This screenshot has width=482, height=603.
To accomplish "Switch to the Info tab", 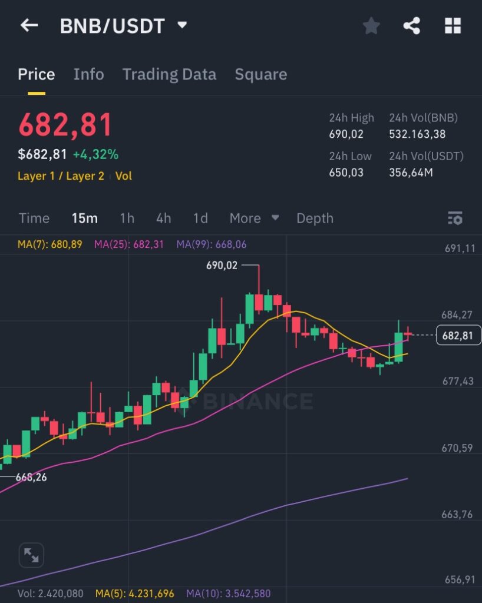I will coord(88,74).
